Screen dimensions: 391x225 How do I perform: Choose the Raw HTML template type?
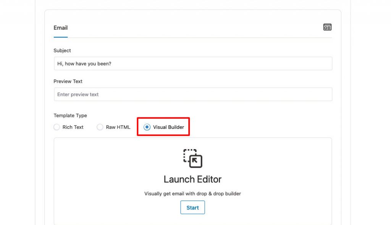coord(100,127)
